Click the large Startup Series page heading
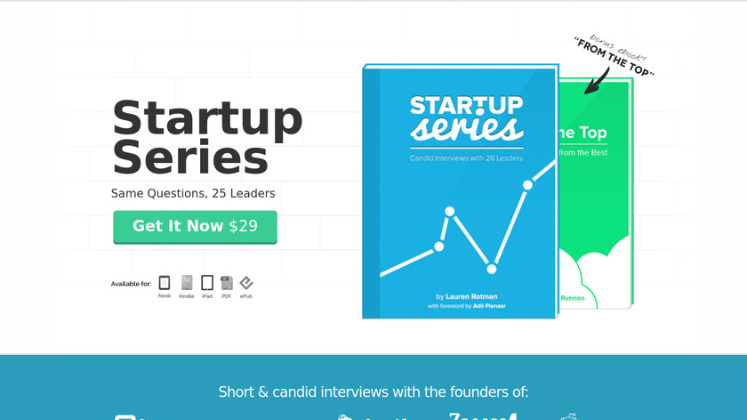Screen dimensions: 747x420 point(207,138)
